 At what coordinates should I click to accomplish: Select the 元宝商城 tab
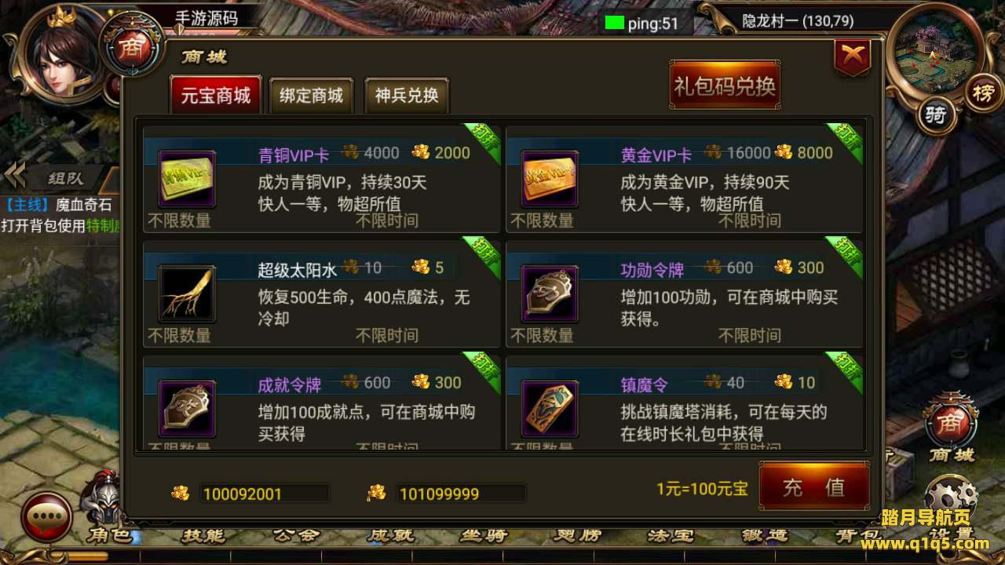tap(216, 96)
